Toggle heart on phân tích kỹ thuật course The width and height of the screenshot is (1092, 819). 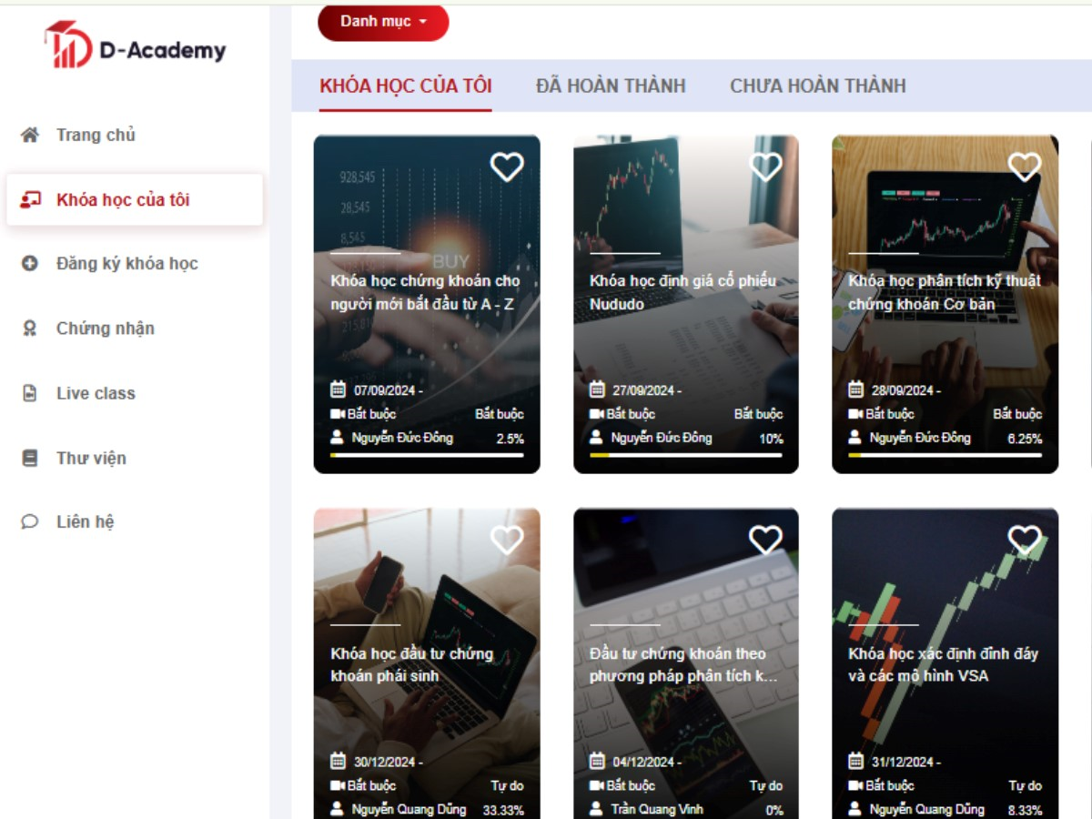[x=1025, y=167]
